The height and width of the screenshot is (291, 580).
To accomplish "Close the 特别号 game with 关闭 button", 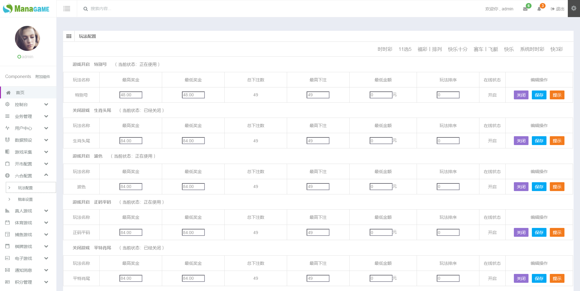I will [521, 95].
